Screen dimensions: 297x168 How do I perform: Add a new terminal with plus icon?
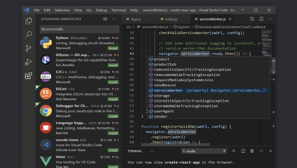click(x=234, y=151)
